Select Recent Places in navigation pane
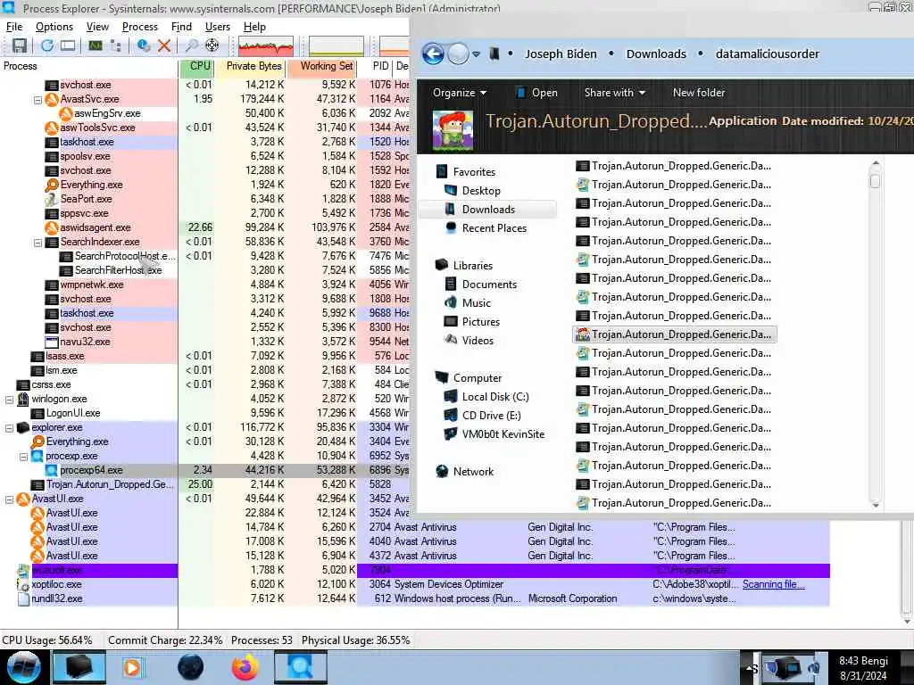The width and height of the screenshot is (914, 685). pyautogui.click(x=494, y=227)
